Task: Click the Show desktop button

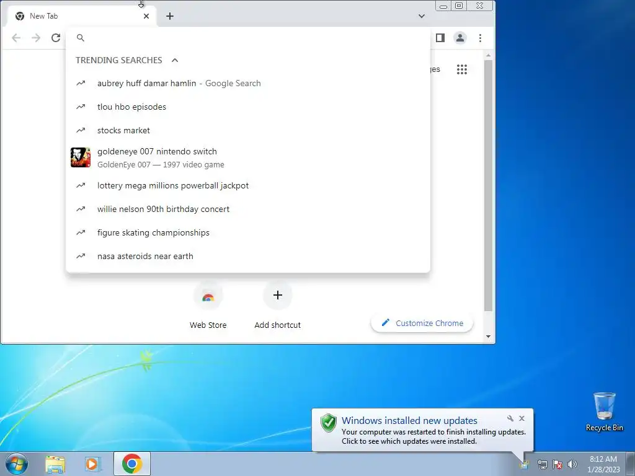Action: [630, 464]
